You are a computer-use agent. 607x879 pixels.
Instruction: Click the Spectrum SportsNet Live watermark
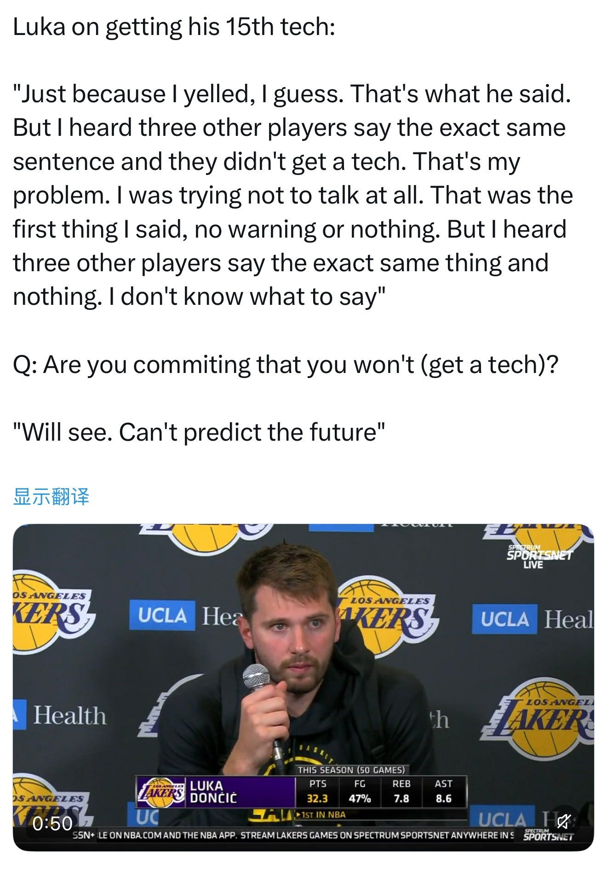[539, 556]
